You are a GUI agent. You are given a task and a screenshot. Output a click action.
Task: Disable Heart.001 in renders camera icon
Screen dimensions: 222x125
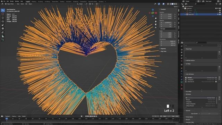220,15
